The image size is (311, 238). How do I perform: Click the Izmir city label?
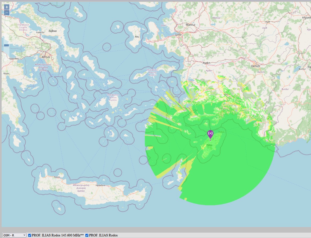pos(178,35)
